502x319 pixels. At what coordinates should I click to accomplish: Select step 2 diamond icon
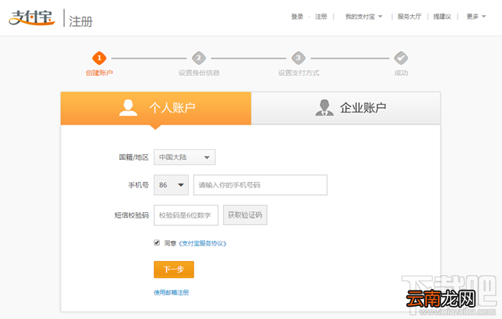[x=199, y=58]
